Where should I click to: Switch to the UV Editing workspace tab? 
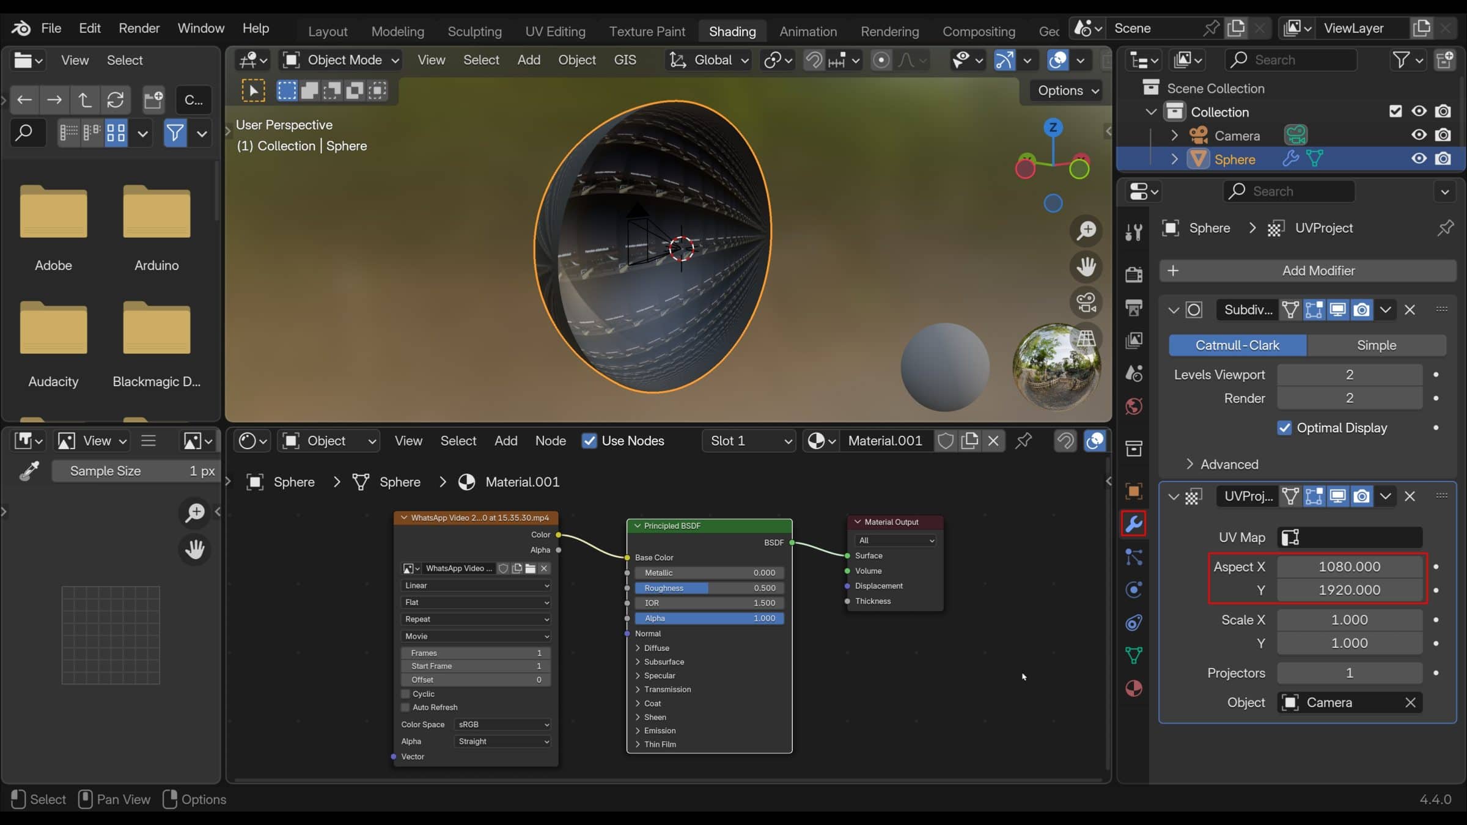point(555,31)
